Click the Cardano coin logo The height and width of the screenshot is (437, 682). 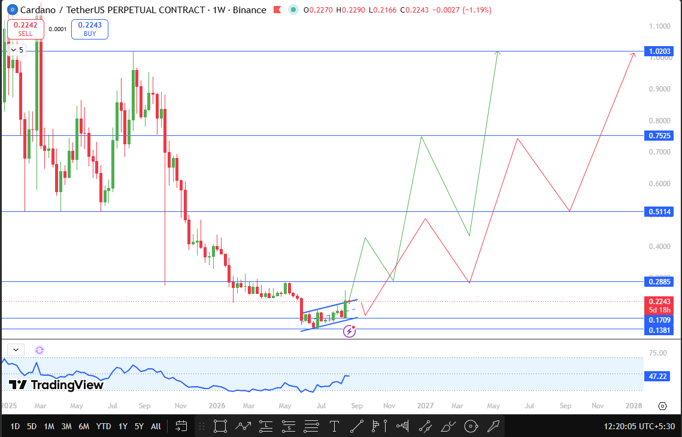(x=12, y=10)
